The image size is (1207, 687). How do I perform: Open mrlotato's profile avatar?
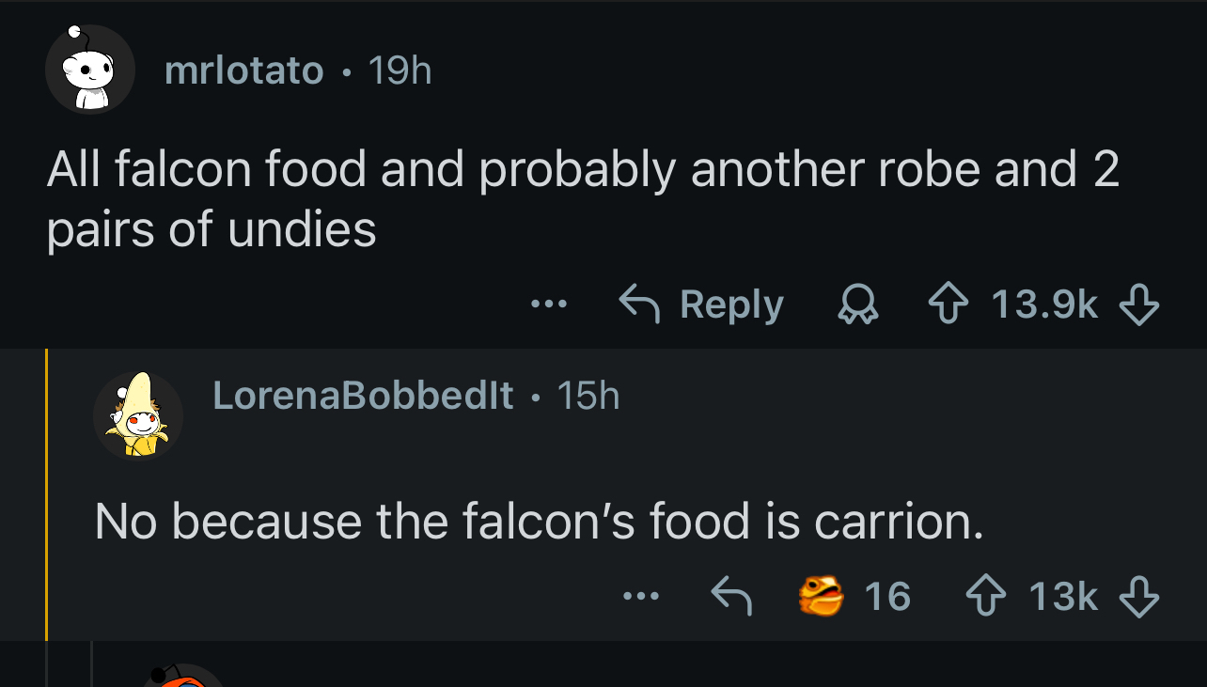click(90, 70)
